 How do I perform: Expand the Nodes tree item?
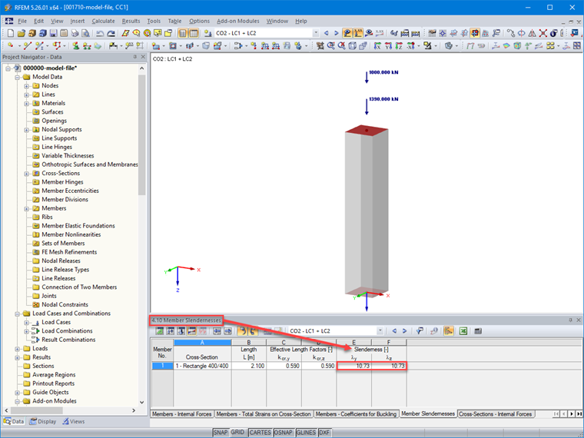point(26,86)
